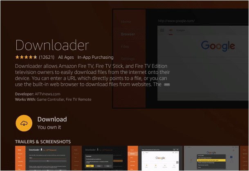Switch to the All tab in Google preview

[x=170, y=30]
